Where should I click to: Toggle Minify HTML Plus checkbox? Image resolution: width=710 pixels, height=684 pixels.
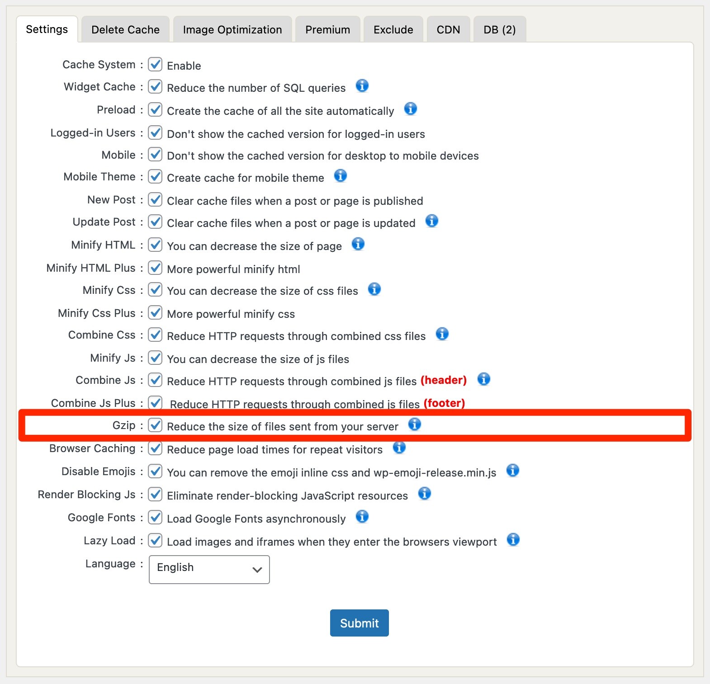pos(155,268)
